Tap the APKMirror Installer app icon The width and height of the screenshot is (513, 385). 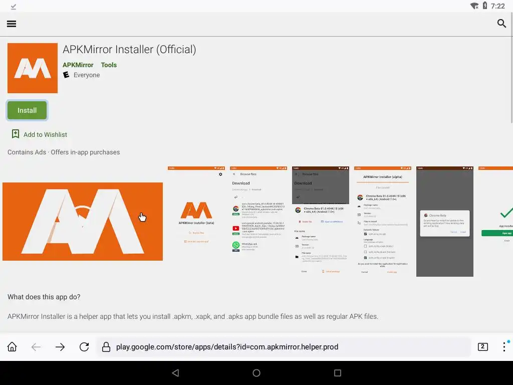(x=33, y=68)
